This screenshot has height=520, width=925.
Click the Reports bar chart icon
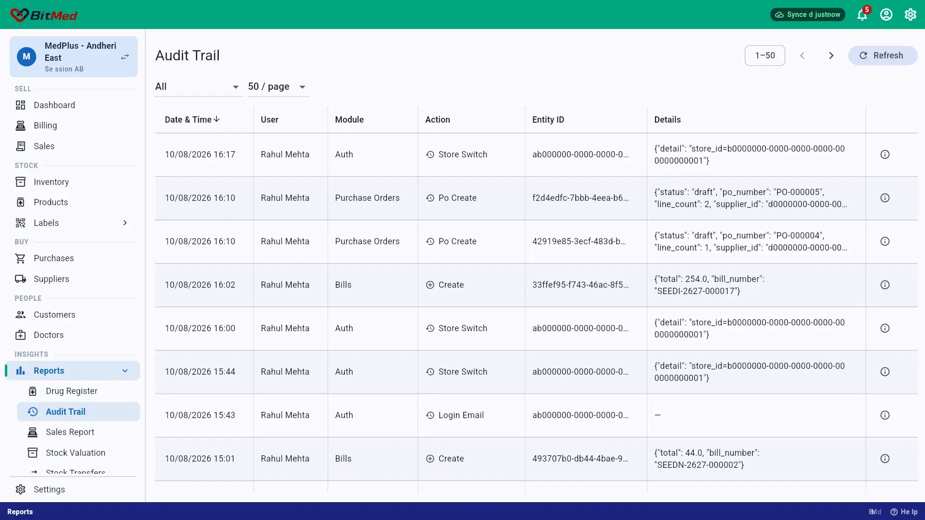(20, 371)
